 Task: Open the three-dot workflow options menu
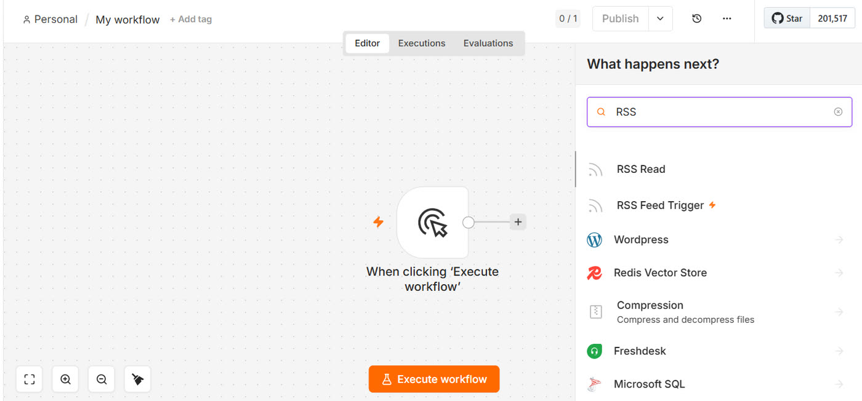727,18
